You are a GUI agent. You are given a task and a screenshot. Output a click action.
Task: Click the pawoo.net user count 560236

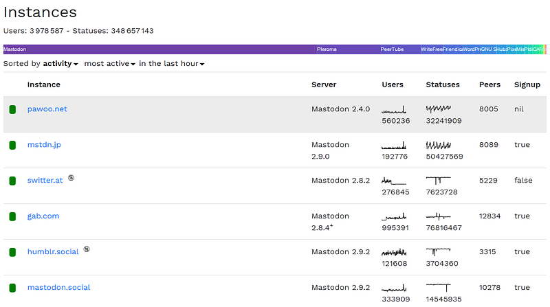coord(396,121)
